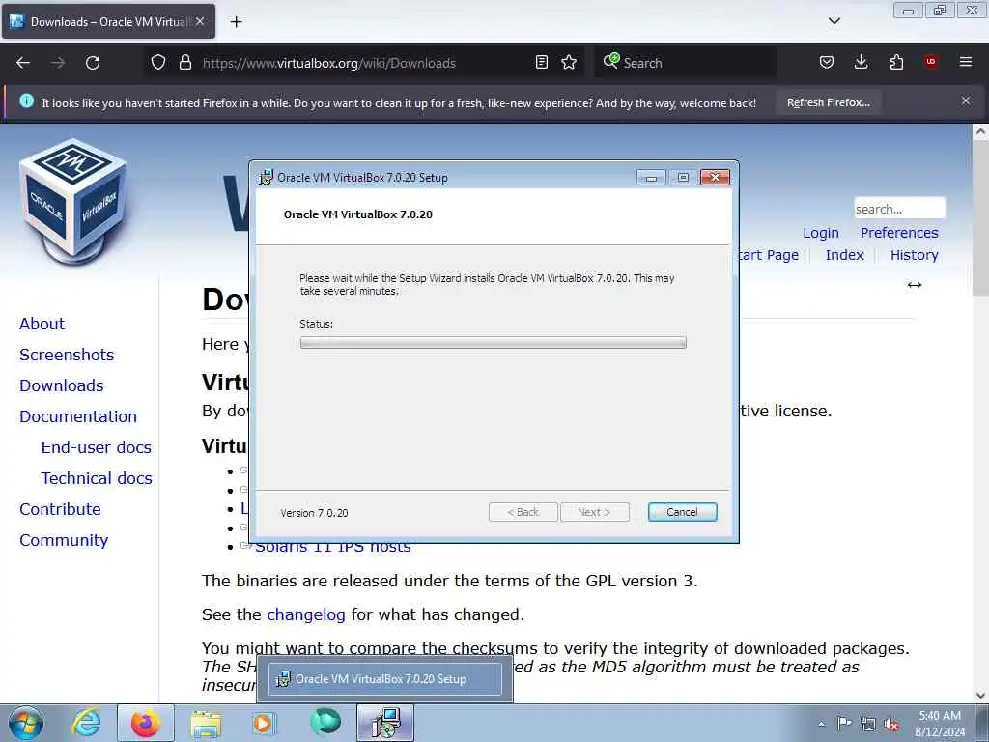Screen dimensions: 989x742
Task: Open Technical docs link
Action: point(97,478)
